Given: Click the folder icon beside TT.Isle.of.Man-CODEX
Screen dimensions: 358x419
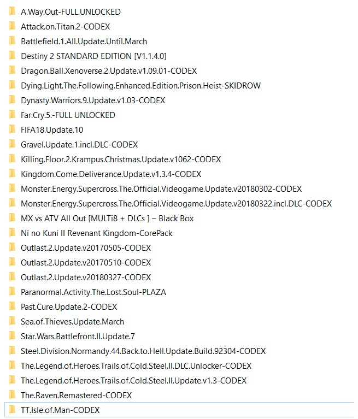Looking at the screenshot, I should (x=12, y=410).
